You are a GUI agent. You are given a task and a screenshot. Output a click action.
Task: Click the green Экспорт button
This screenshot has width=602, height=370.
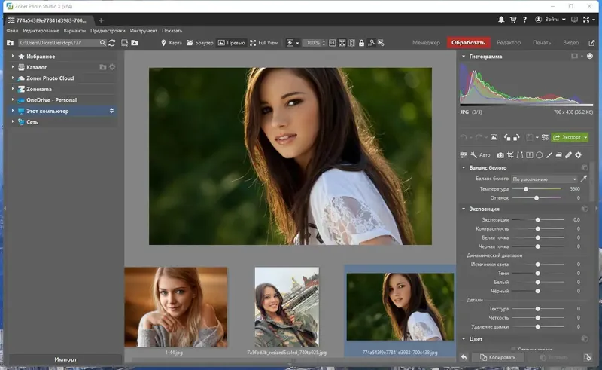pos(570,137)
